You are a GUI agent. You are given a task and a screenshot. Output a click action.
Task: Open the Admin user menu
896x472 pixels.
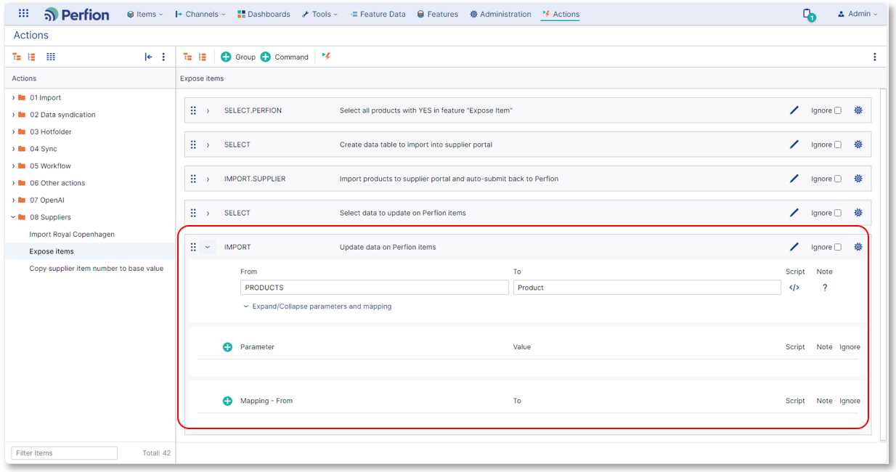(858, 14)
